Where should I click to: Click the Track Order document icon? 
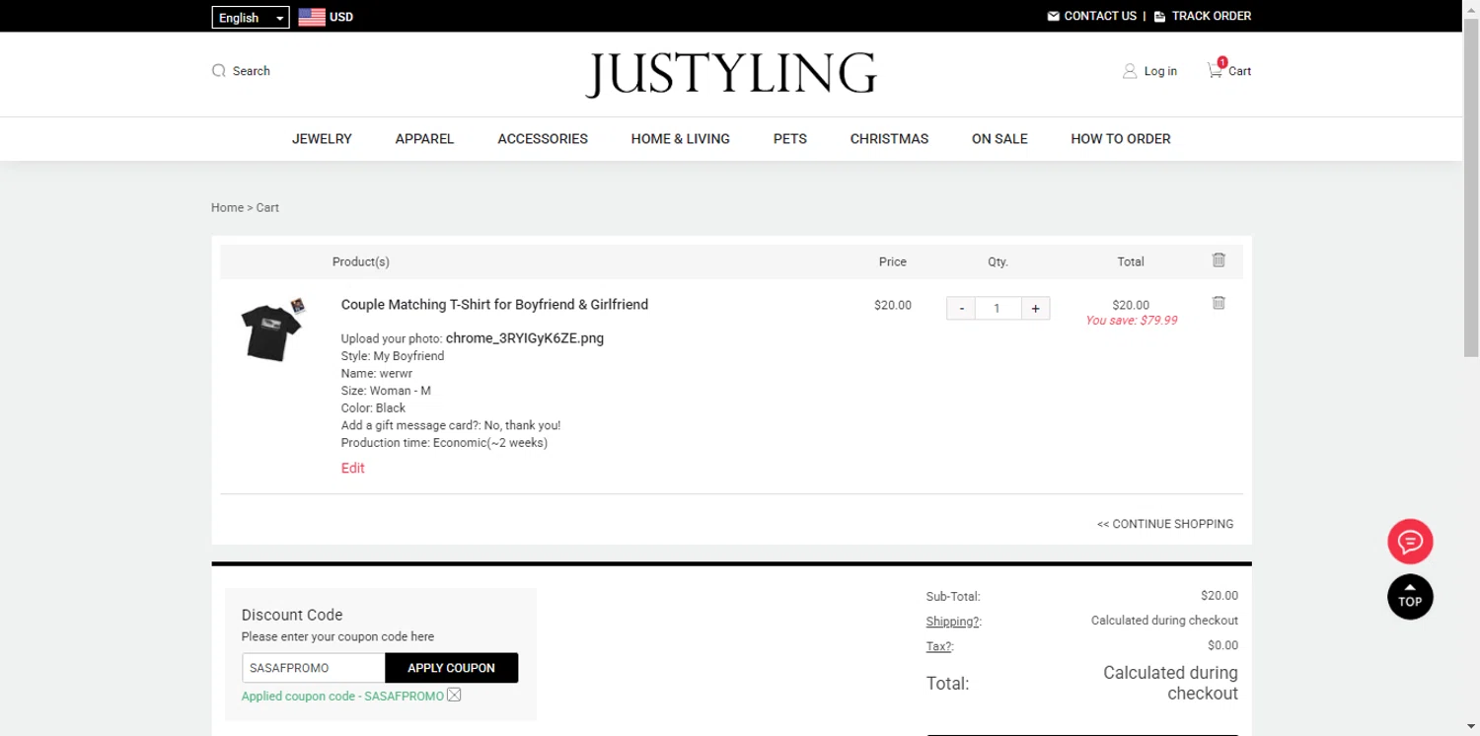[1159, 16]
